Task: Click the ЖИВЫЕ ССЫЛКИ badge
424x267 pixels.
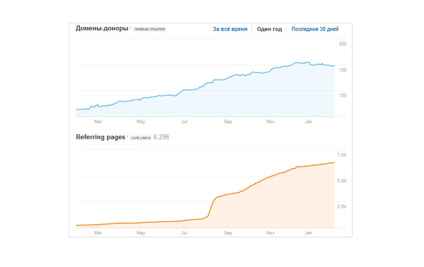Action: 150,29
